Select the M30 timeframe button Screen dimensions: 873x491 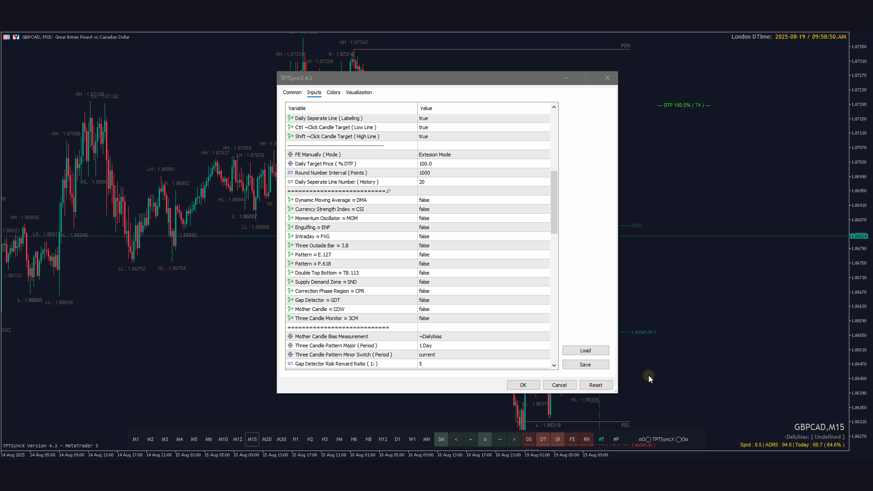click(x=281, y=439)
